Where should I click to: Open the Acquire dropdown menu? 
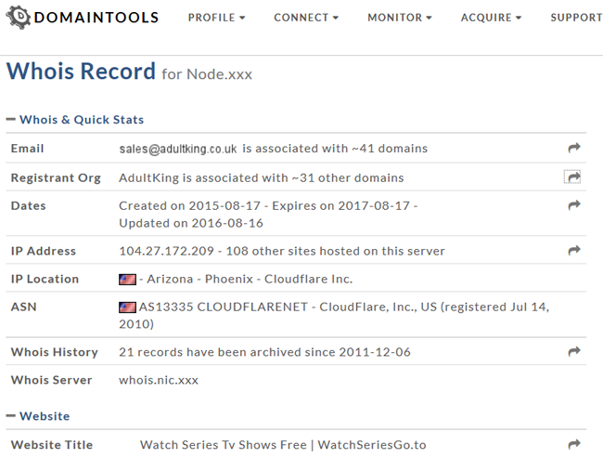point(491,18)
